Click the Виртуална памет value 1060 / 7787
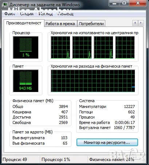Viewport: 149px width, 165px height. [124, 128]
